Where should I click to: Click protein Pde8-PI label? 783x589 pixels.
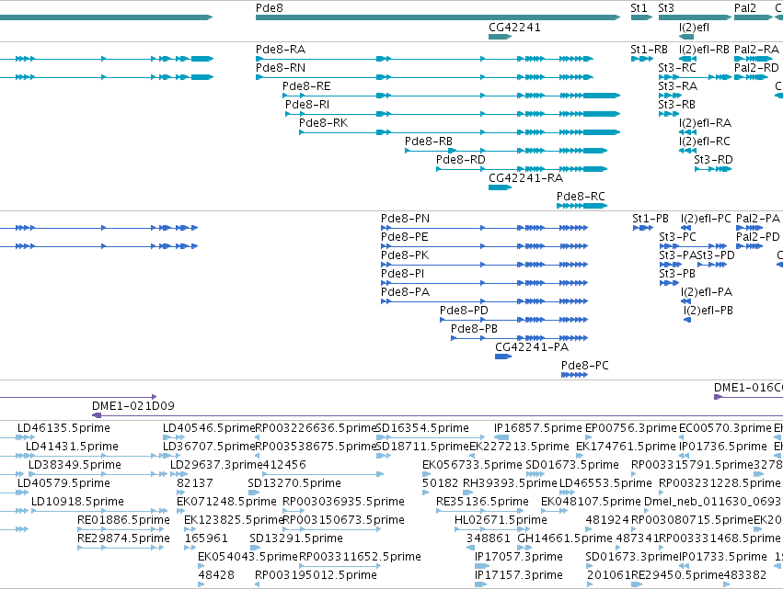402,275
